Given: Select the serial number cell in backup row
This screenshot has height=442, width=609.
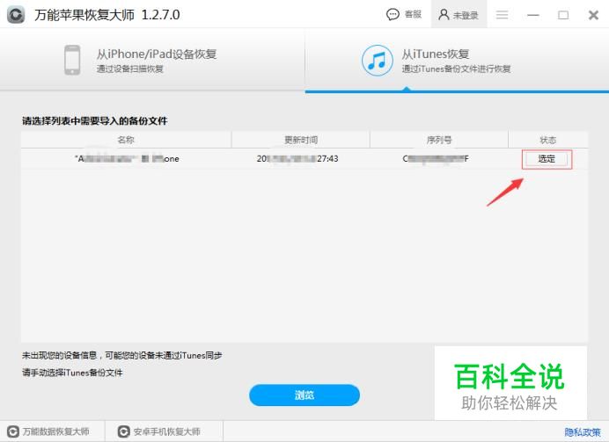Looking at the screenshot, I should click(x=436, y=158).
